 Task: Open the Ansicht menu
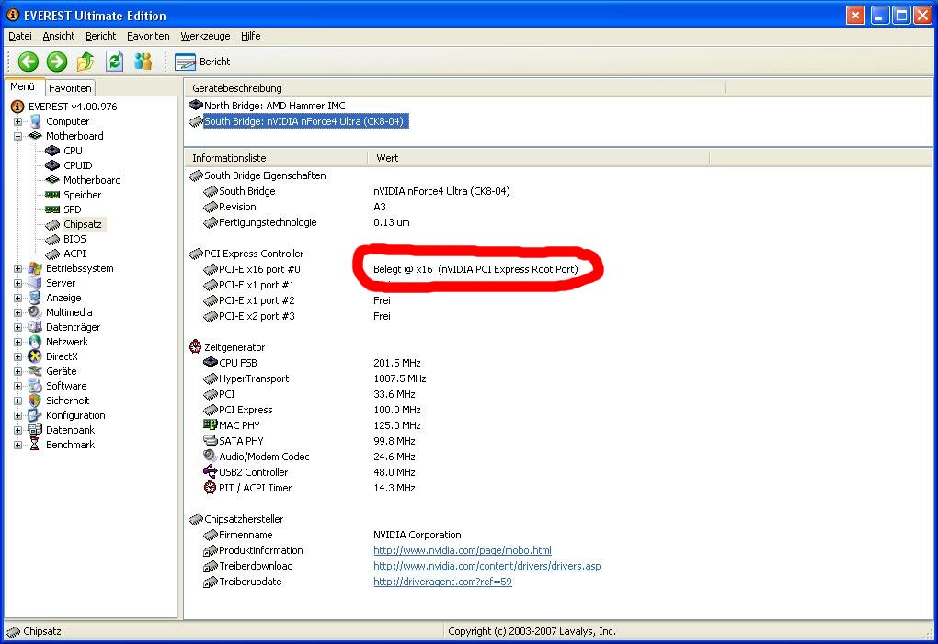click(x=59, y=36)
